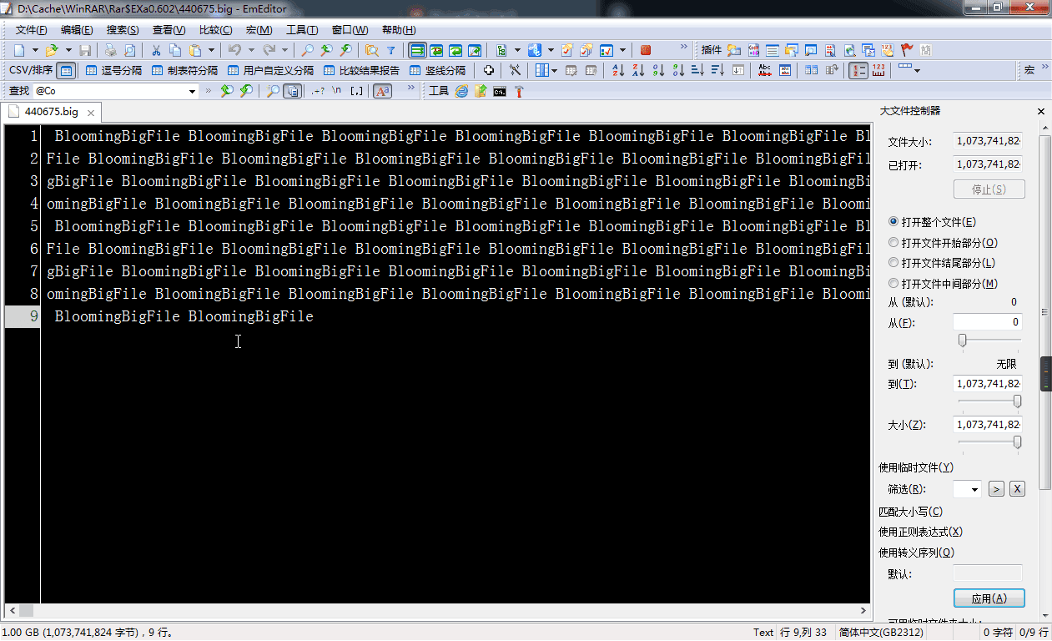This screenshot has width=1052, height=641.
Task: Click the spell check Abc icon
Action: [x=765, y=71]
